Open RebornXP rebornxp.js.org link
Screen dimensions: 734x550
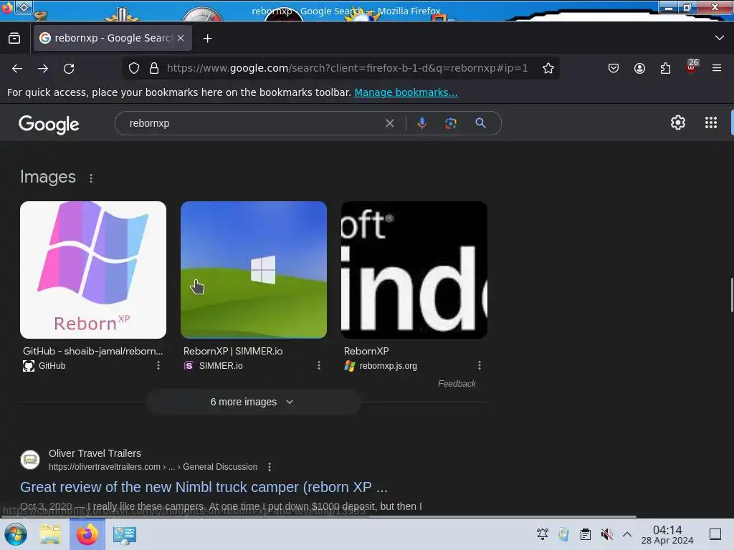point(366,351)
